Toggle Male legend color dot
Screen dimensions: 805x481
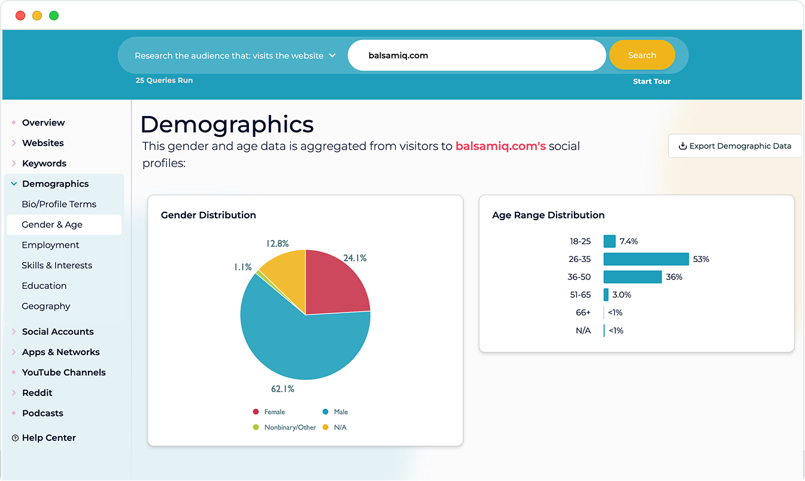tap(326, 412)
